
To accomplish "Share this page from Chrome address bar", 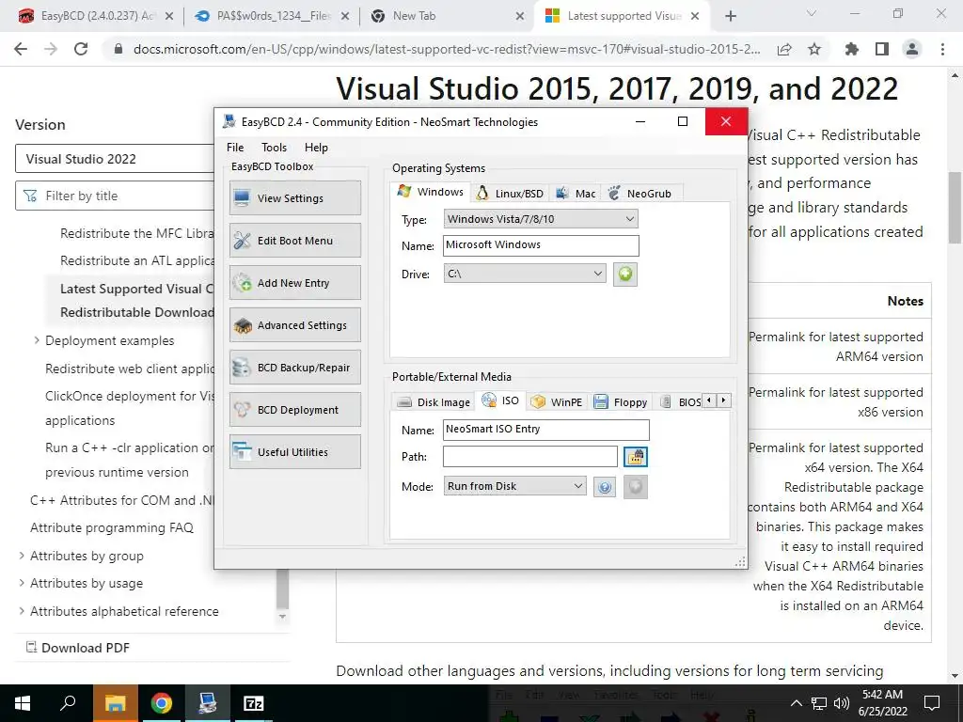I will point(784,49).
